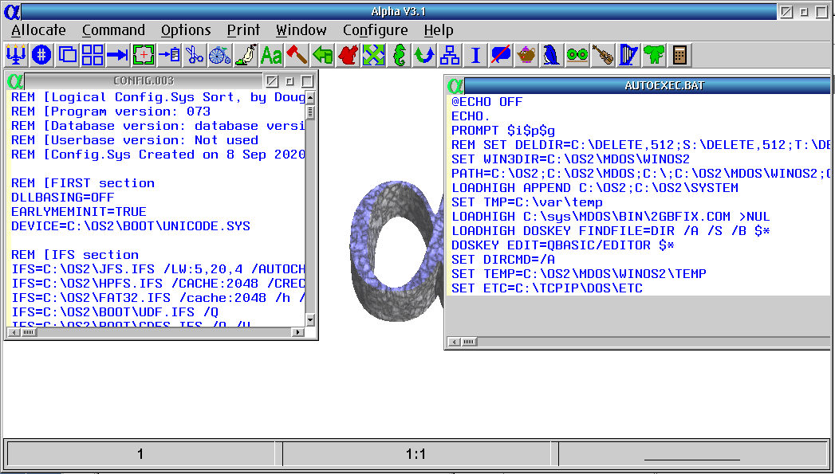Click the crossed-out speech bubble icon

[501, 55]
